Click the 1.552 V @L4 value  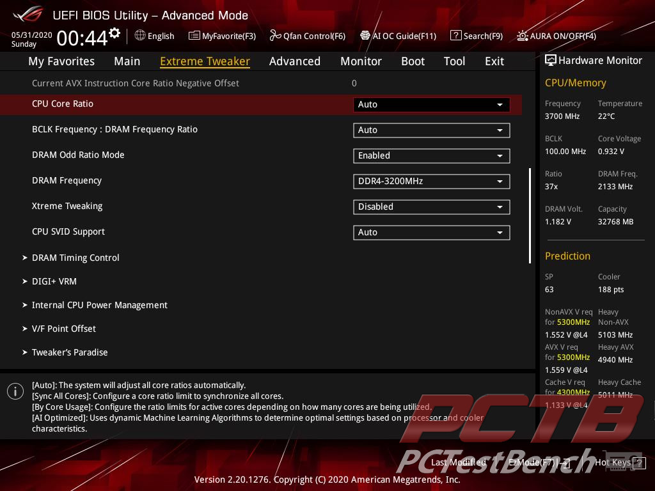tap(566, 335)
